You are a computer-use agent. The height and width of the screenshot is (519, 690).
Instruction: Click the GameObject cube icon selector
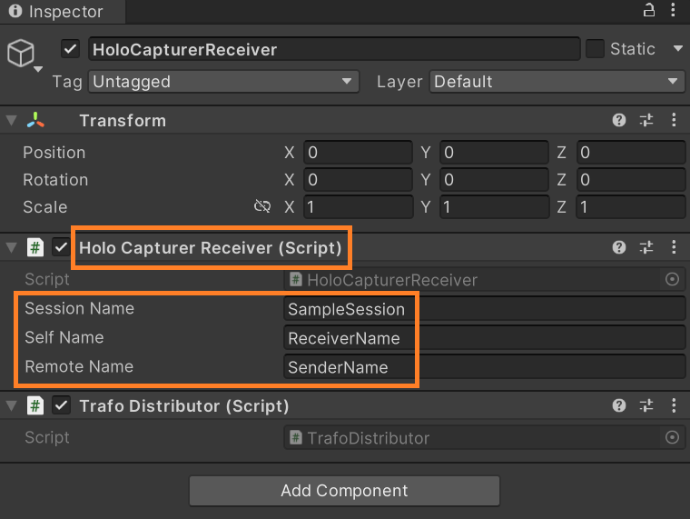[22, 55]
